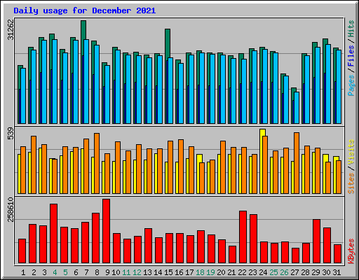
Task: Click the 31262 axis value
Action: tap(11, 29)
